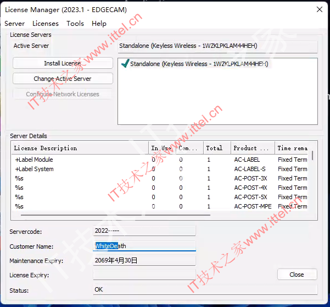Click the Status field showing OK
Image resolution: width=330 pixels, height=307 pixels.
(x=205, y=289)
